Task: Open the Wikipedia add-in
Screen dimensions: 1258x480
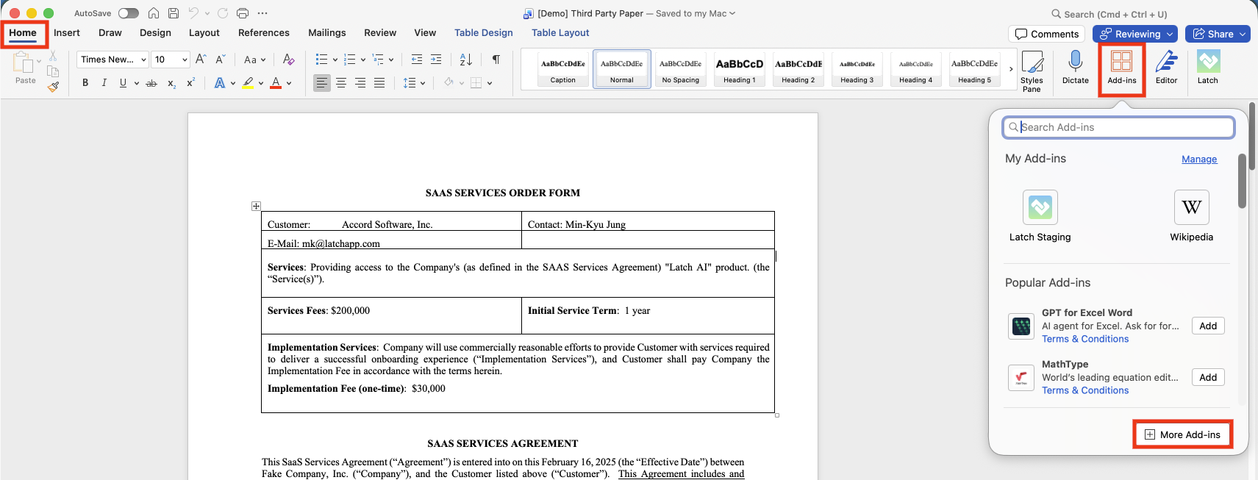Action: click(x=1191, y=215)
